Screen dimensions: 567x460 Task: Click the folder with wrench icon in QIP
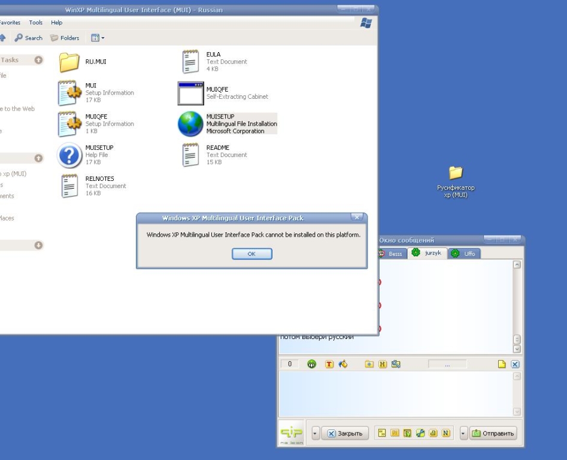pyautogui.click(x=396, y=364)
